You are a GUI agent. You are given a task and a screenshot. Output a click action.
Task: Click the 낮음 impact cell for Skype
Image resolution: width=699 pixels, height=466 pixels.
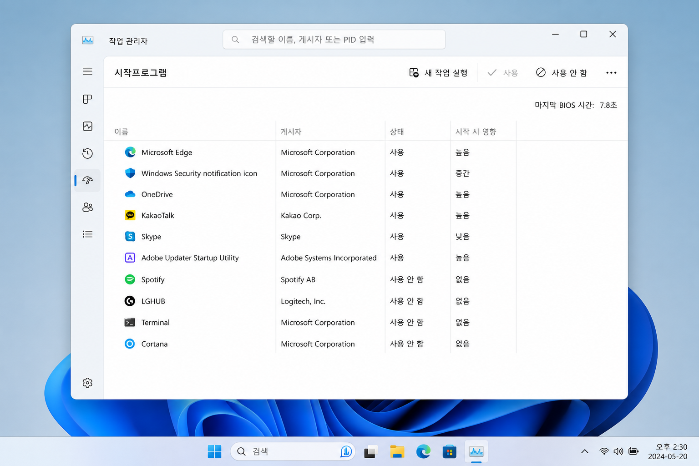pos(462,237)
